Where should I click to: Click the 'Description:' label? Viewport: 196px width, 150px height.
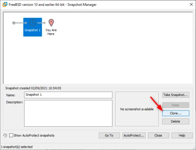[15, 102]
